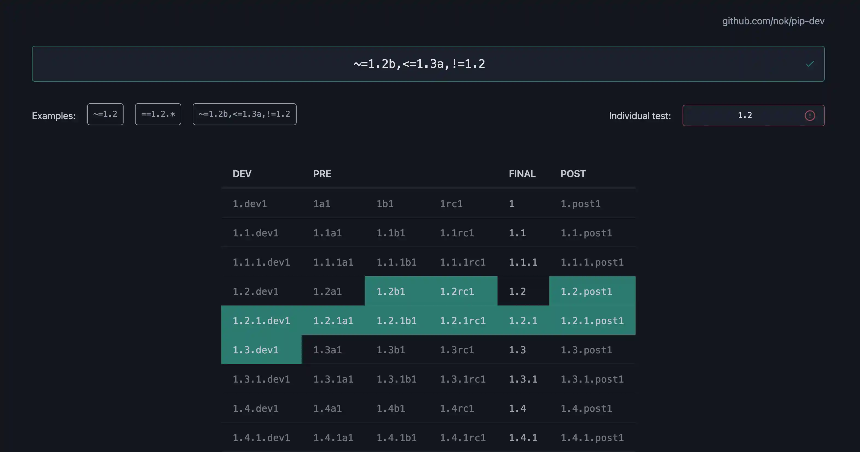Open the github.com/nok/pip-dev link
Screen dimensions: 860x452
tap(774, 21)
